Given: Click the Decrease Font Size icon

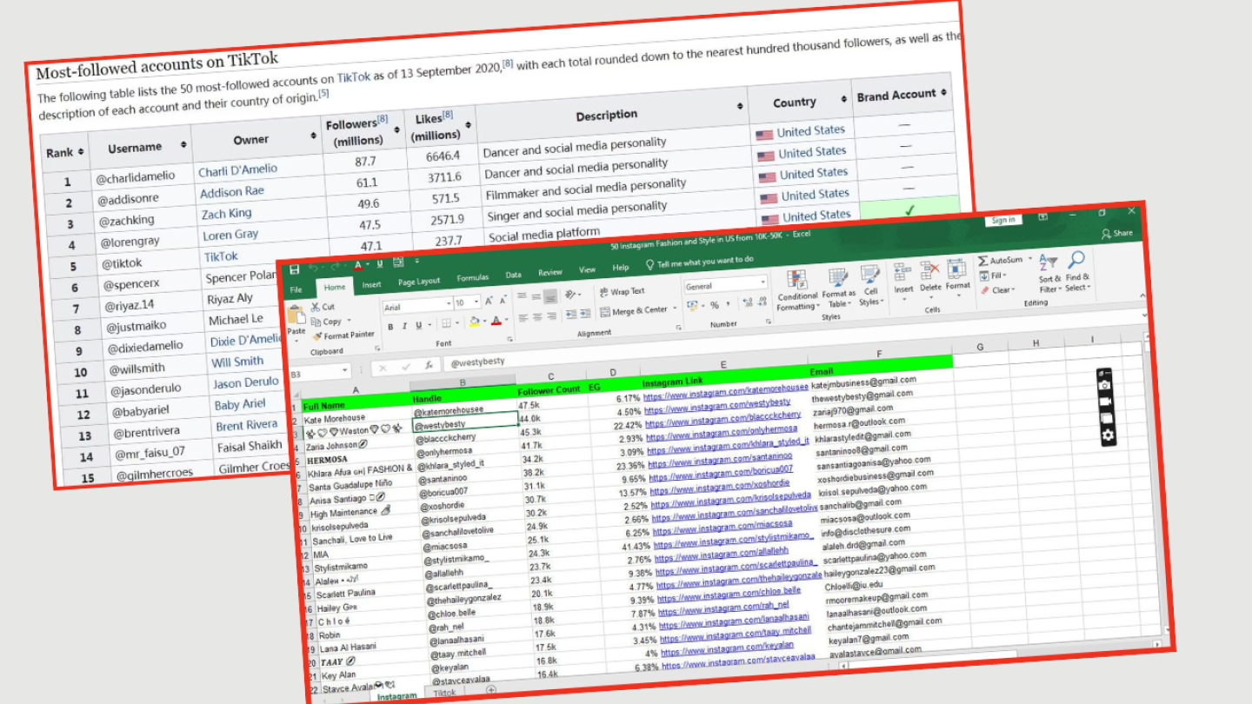Looking at the screenshot, I should (503, 300).
